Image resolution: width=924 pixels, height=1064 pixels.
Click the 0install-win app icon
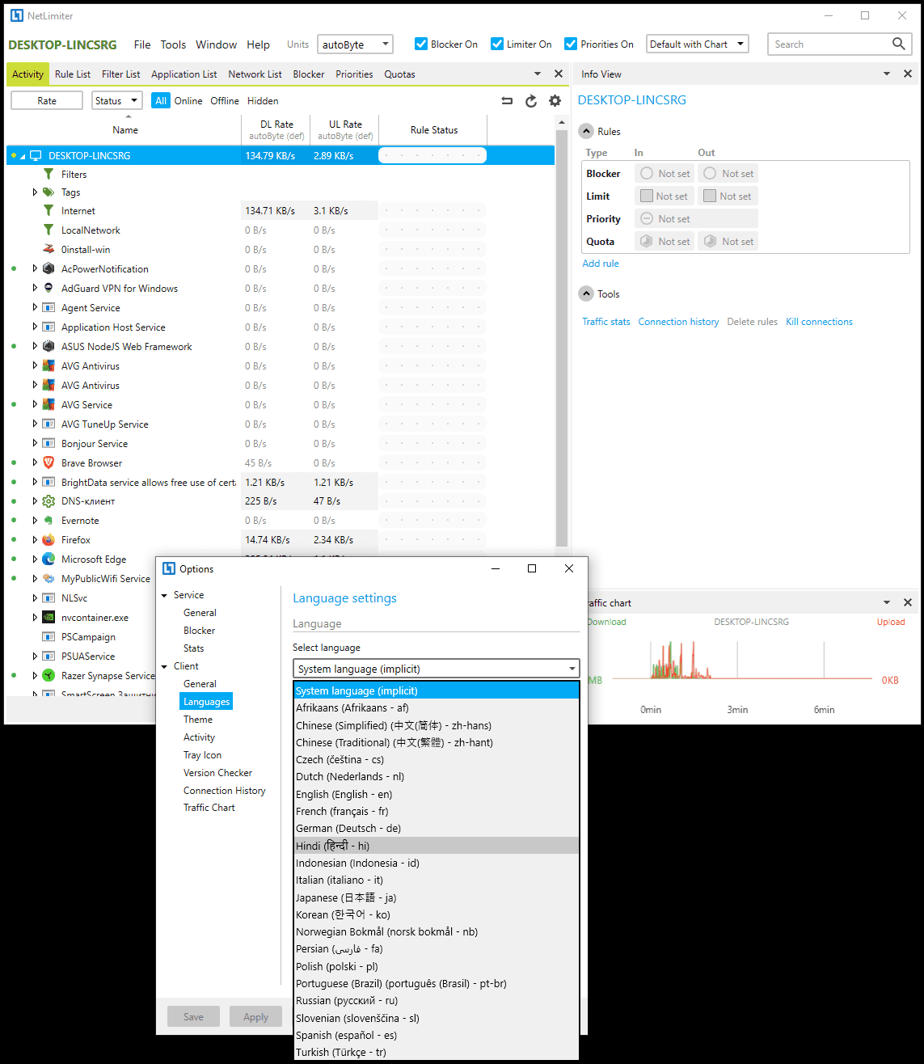[49, 250]
